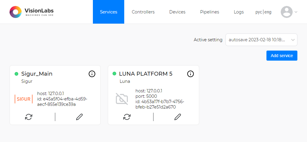307x142 pixels.
Task: Select the Sigur_Main card title
Action: [x=37, y=74]
